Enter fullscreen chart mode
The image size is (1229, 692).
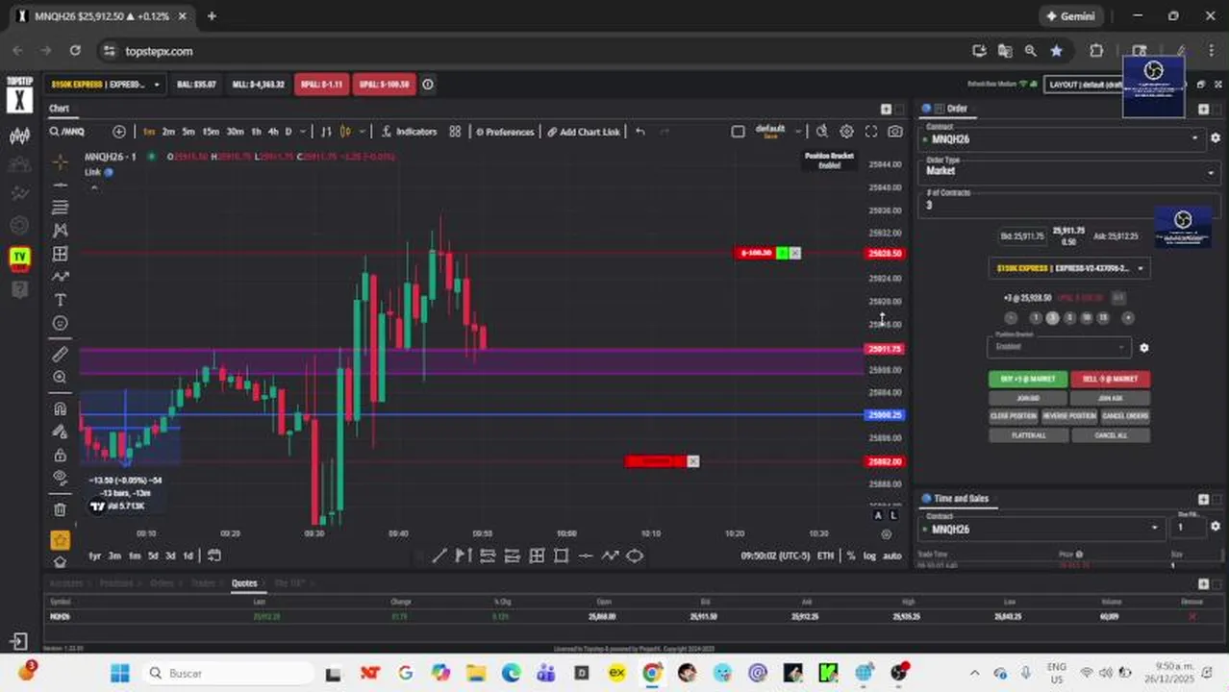click(x=871, y=132)
